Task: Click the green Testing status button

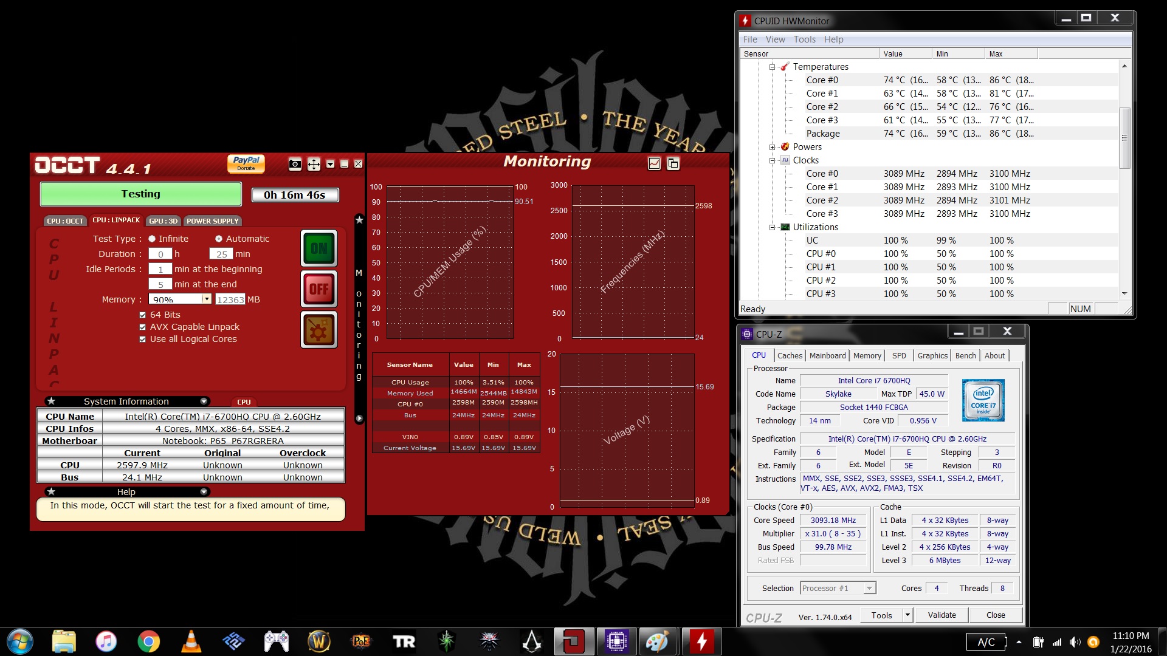Action: coord(141,194)
